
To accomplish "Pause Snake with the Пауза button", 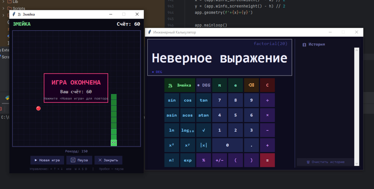I will pos(79,160).
